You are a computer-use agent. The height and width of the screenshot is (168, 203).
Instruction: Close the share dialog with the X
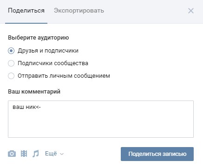(x=191, y=11)
